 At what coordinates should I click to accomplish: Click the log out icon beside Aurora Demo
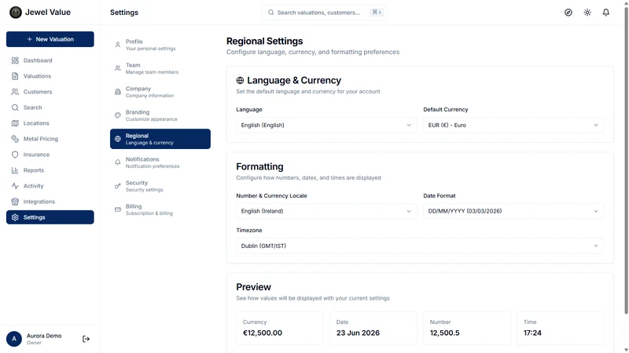pos(86,339)
